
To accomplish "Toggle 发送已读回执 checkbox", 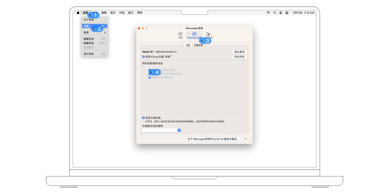I will point(143,118).
